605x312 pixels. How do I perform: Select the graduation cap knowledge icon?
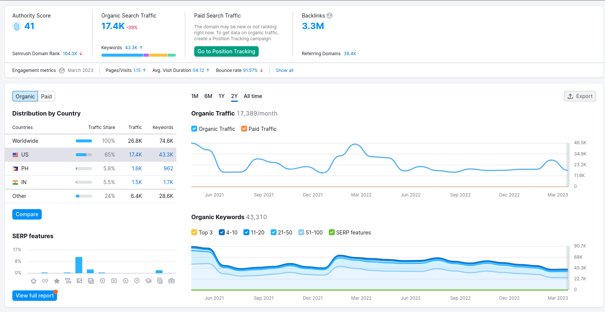coord(148,281)
